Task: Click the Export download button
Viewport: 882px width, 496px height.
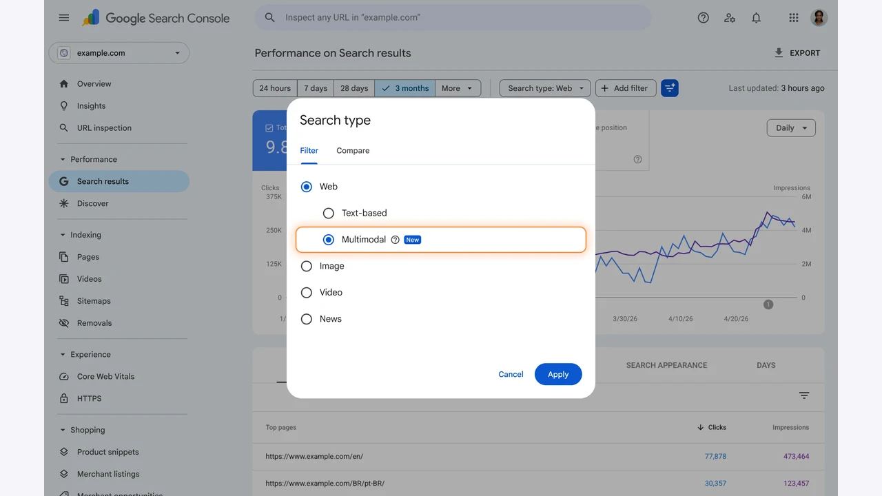Action: [797, 53]
